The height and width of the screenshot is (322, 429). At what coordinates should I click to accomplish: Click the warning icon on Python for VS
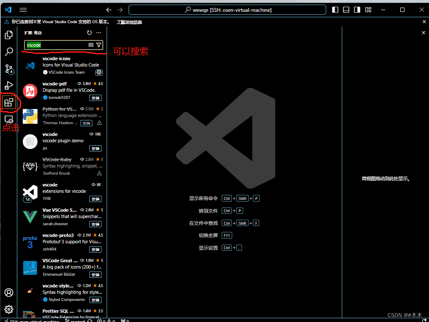pos(99,123)
